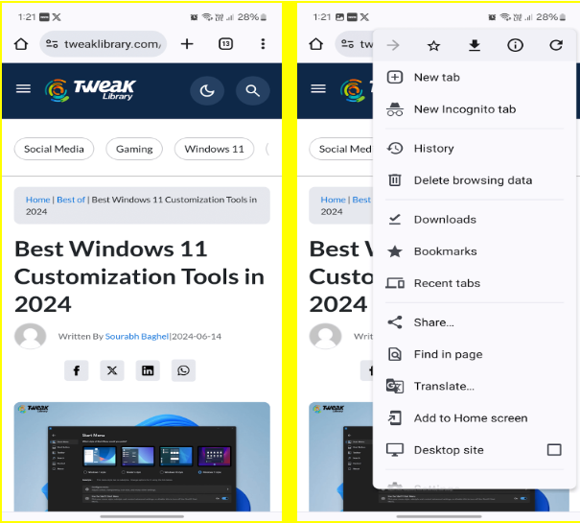Open History from menu
580x523 pixels.
pyautogui.click(x=475, y=149)
